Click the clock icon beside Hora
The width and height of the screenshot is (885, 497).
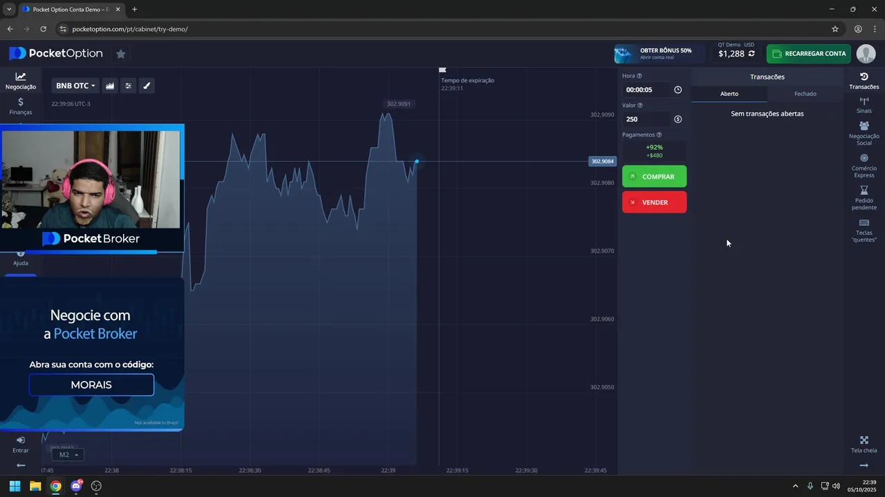click(x=678, y=90)
